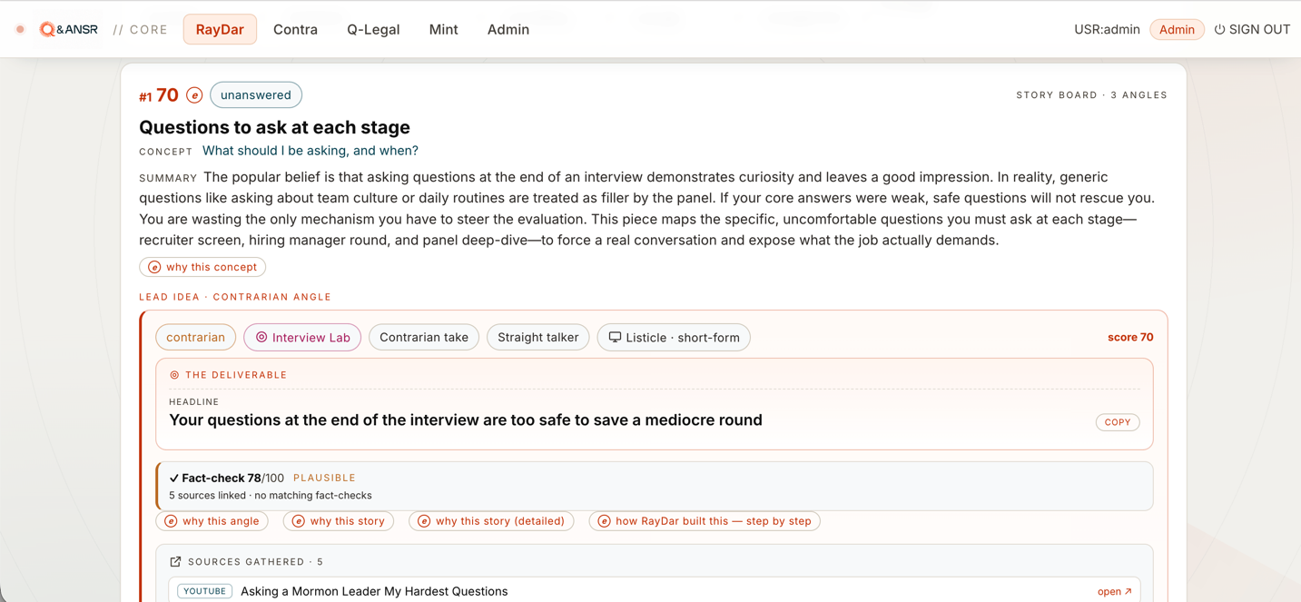1301x602 pixels.
Task: Click the unanswered status chip
Action: 256,95
